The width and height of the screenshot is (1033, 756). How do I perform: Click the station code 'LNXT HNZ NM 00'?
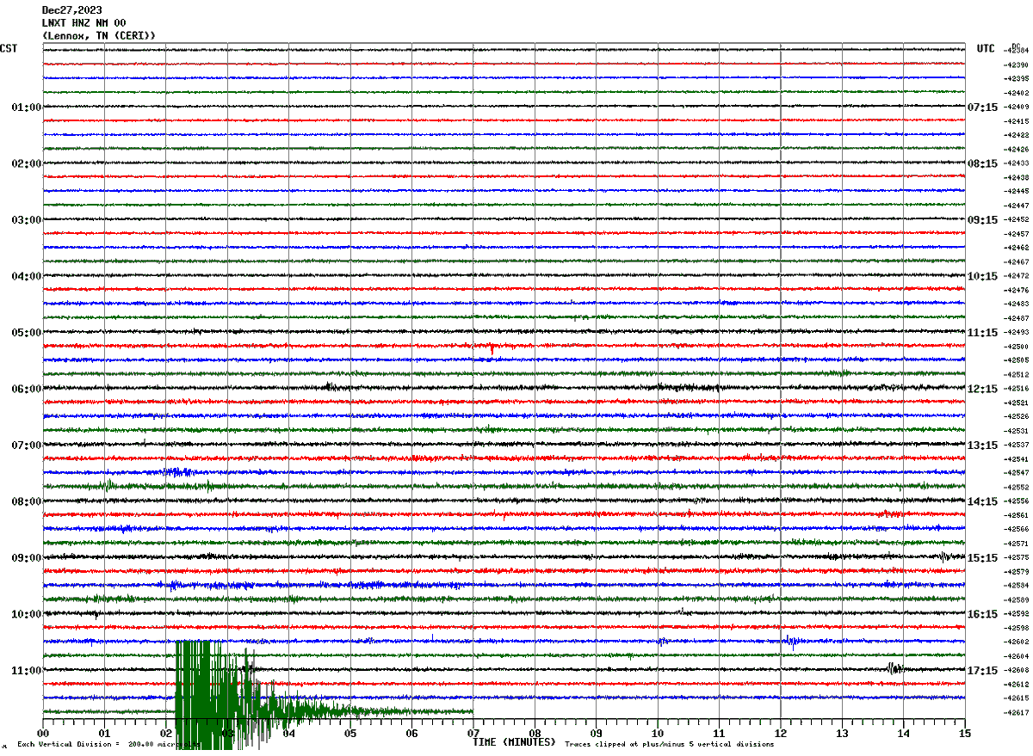click(x=84, y=23)
